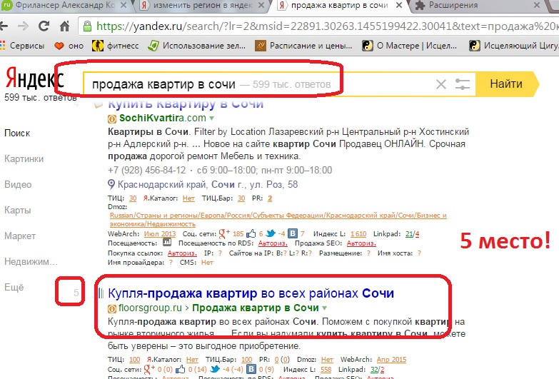Click the map pin next to Краснодарский край
Image resolution: width=559 pixels, height=379 pixels.
point(111,184)
